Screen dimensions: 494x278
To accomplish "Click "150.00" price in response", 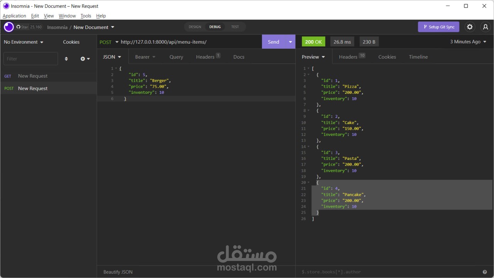I will point(352,129).
